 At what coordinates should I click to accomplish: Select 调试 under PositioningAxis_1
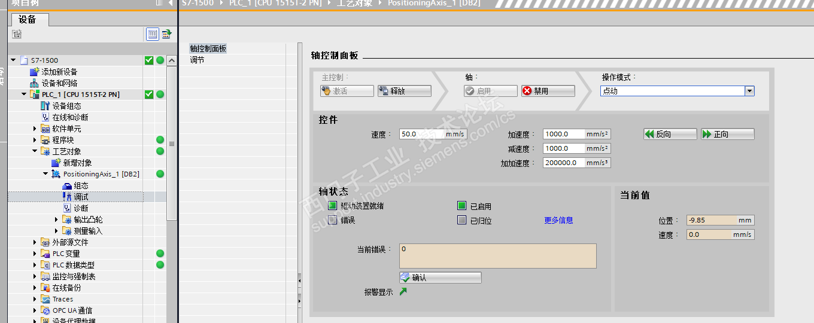(x=81, y=197)
